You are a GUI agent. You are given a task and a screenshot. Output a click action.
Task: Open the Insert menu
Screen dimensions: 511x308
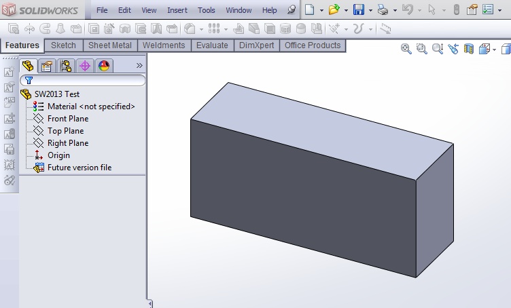pyautogui.click(x=177, y=10)
